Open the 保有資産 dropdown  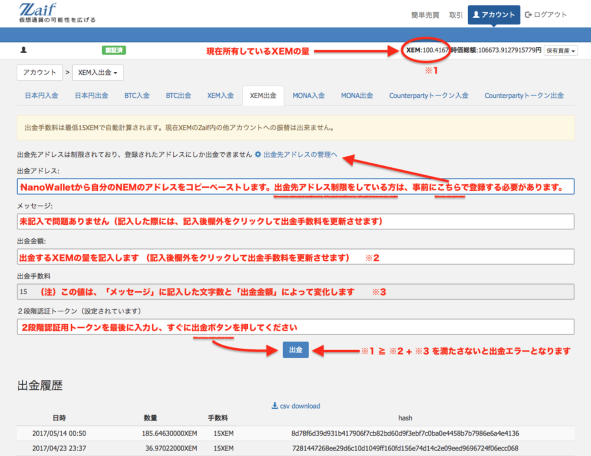(561, 50)
